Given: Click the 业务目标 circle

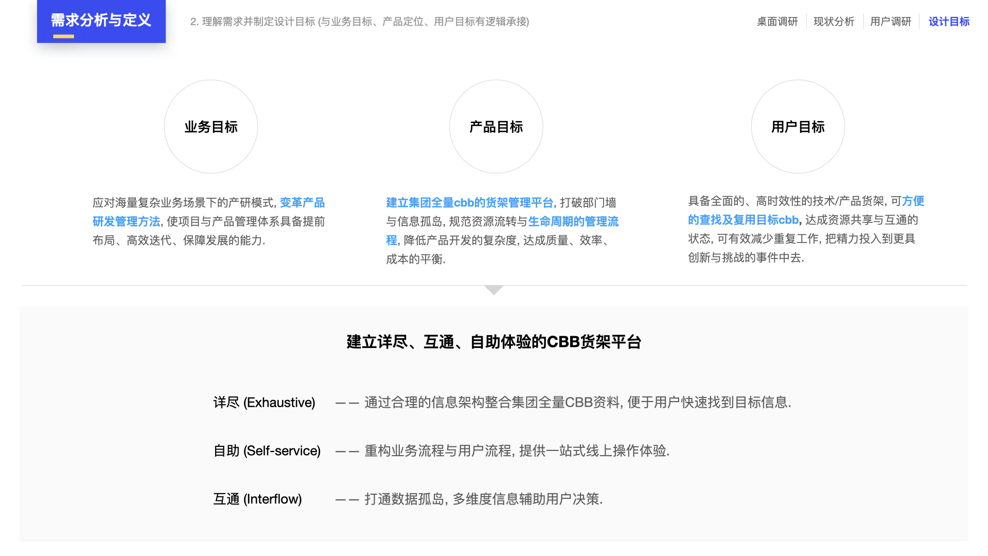Looking at the screenshot, I should click(x=211, y=127).
